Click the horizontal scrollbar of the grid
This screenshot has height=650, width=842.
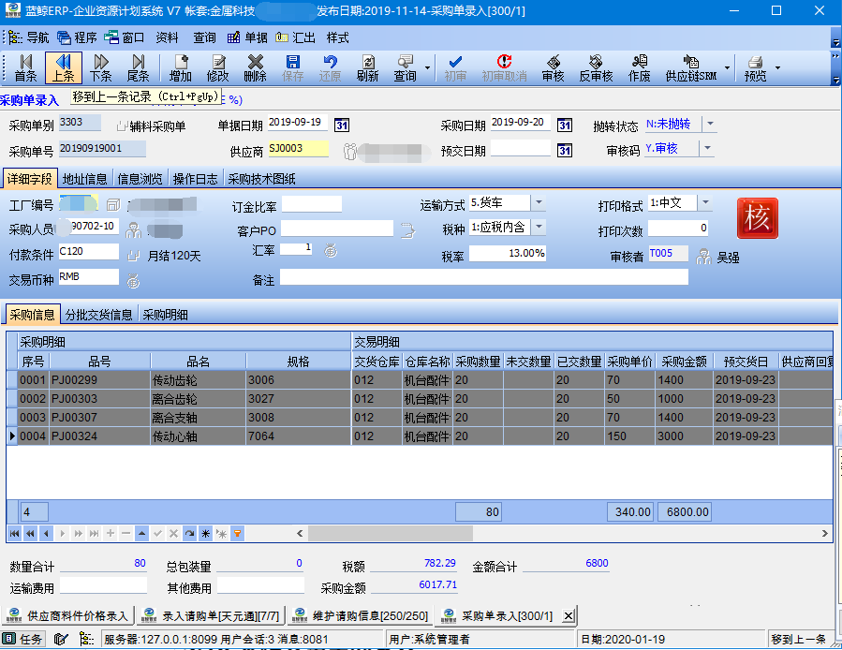[562, 534]
